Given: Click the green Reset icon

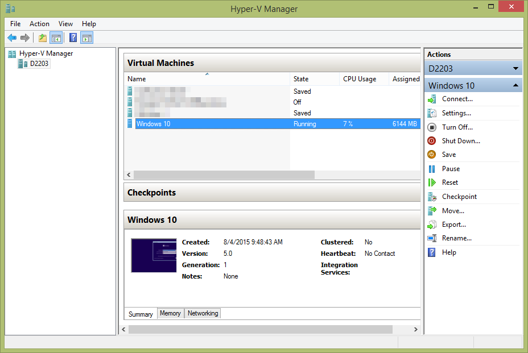Looking at the screenshot, I should [x=432, y=182].
